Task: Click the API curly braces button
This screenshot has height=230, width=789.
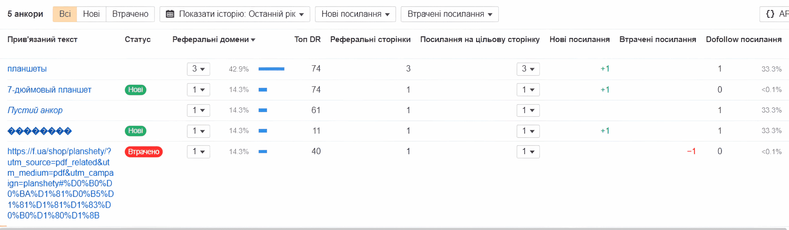Action: point(774,14)
